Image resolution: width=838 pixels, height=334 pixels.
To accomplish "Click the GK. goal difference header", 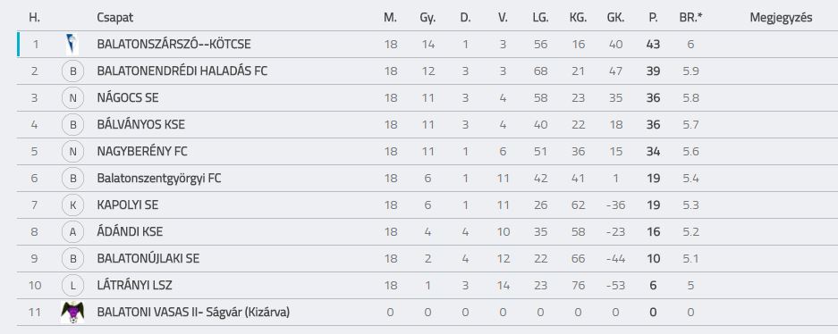I will (x=615, y=18).
